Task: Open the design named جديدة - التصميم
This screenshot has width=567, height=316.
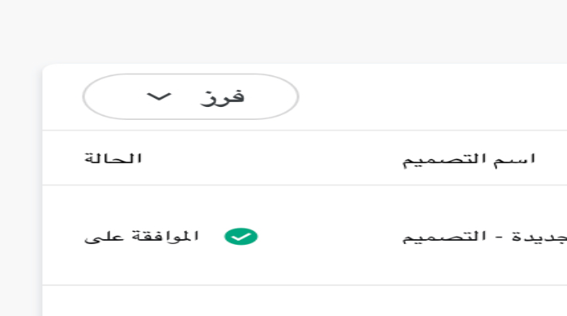Action: 484,237
